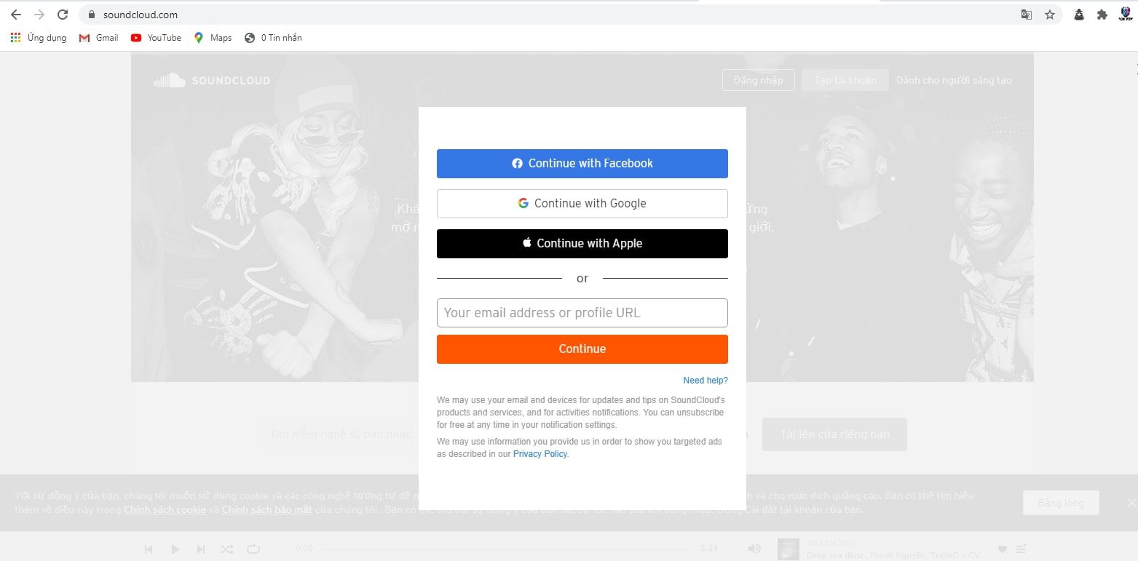Screen dimensions: 1138x561
Task: Go back using the browser back arrow
Action: 16,15
